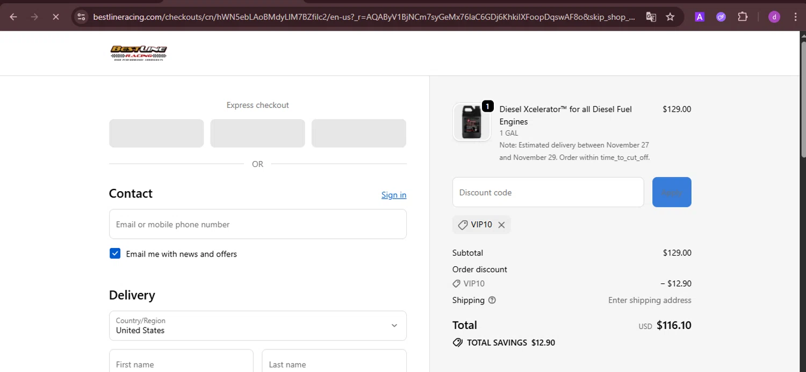Click the Subtotal label
This screenshot has height=372, width=806.
467,253
